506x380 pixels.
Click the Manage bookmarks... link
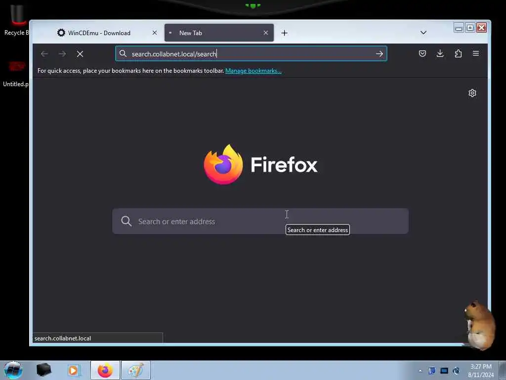253,71
